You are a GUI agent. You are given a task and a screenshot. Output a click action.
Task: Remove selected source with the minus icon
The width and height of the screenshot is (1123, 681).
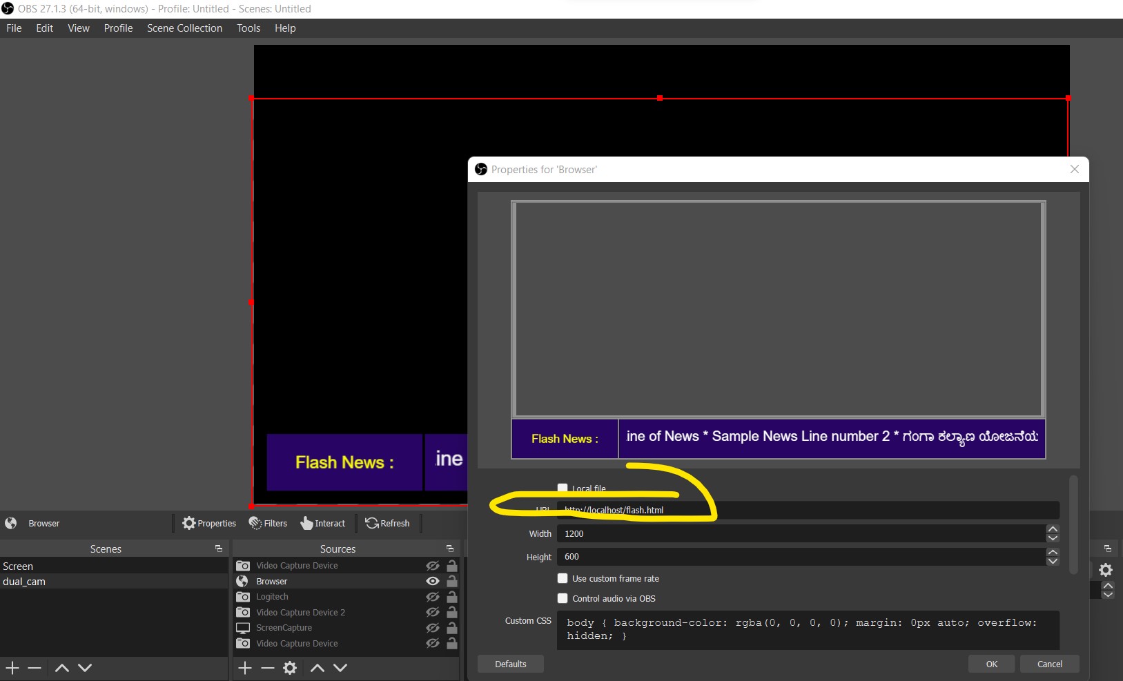tap(267, 667)
